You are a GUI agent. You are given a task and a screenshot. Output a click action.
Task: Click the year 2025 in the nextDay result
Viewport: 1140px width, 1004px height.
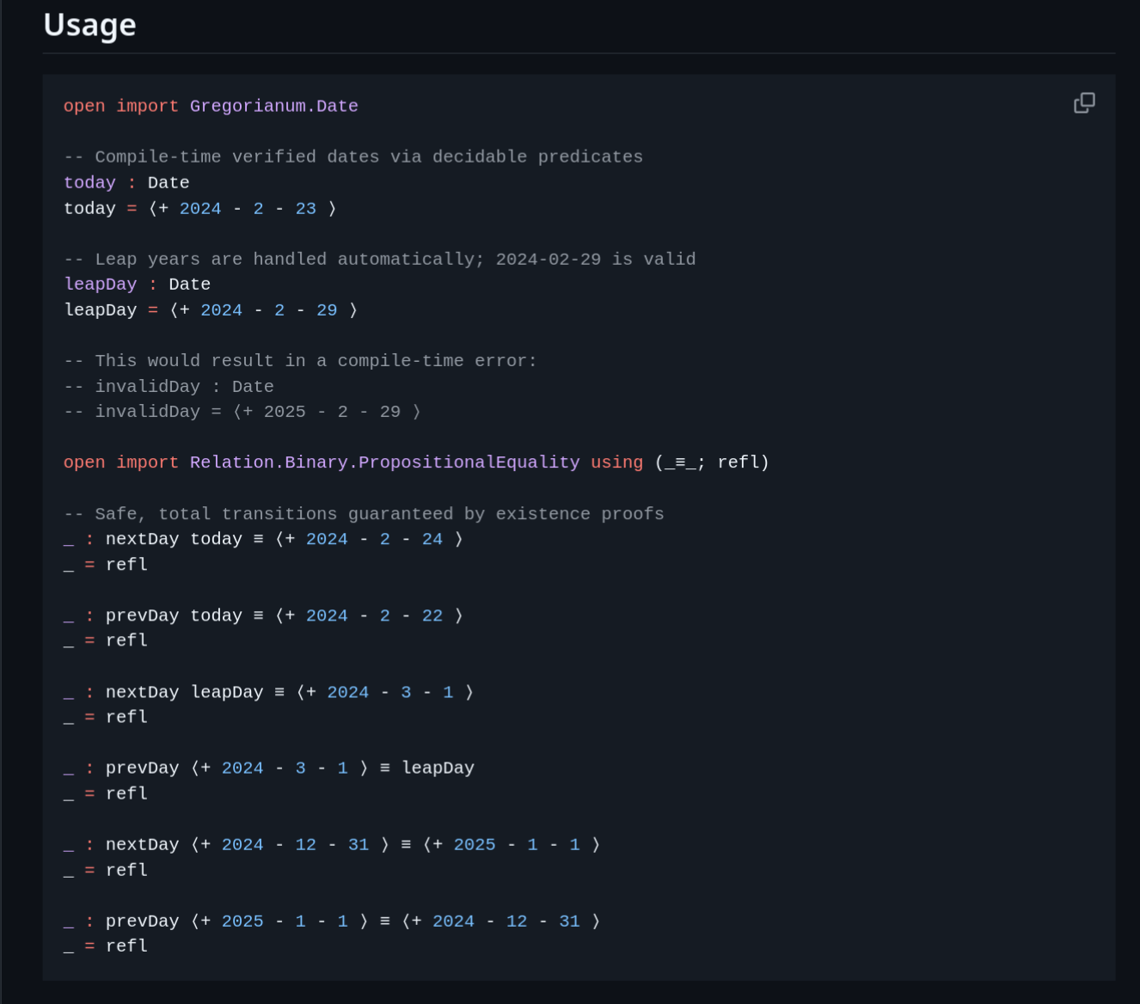[475, 844]
